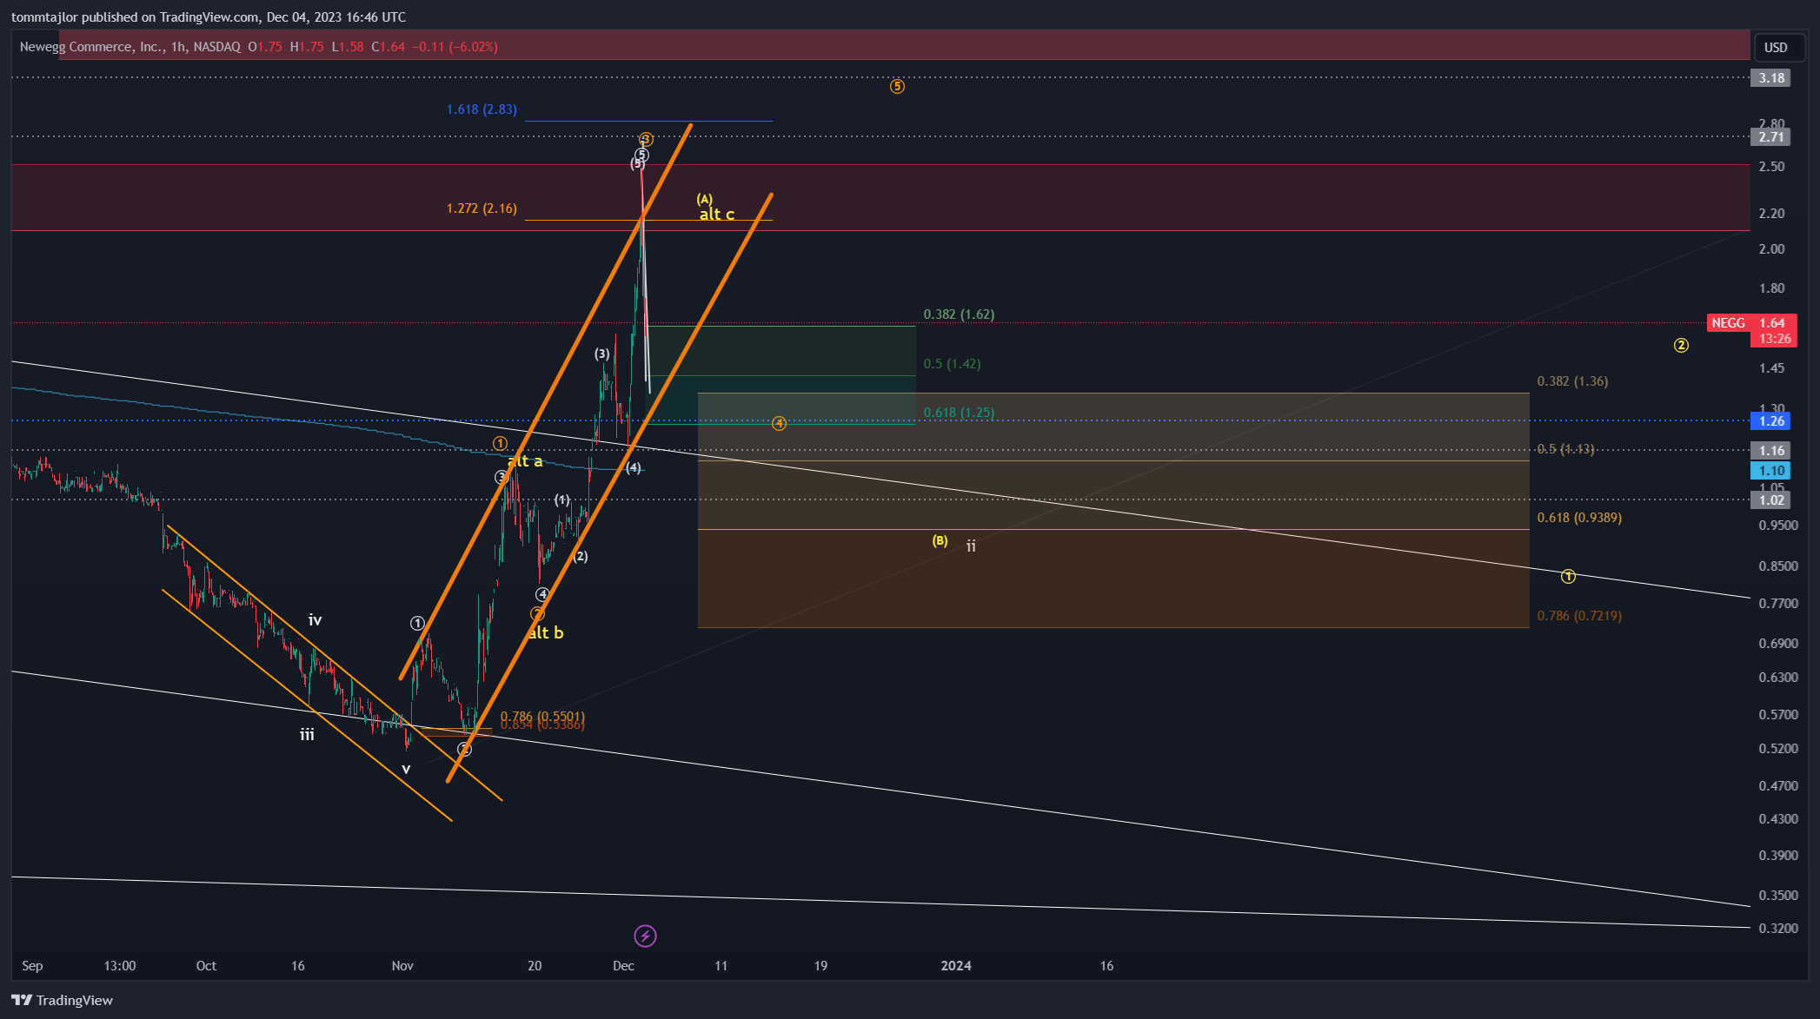Click the (3) wave label
This screenshot has height=1019, width=1820.
click(602, 354)
